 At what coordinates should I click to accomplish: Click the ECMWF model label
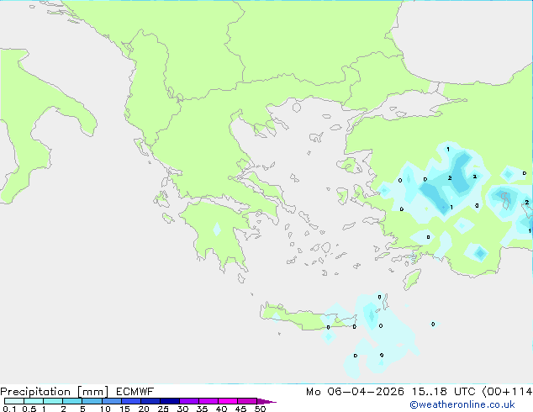(135, 392)
